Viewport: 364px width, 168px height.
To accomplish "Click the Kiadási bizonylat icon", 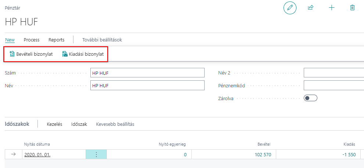I will (x=65, y=54).
